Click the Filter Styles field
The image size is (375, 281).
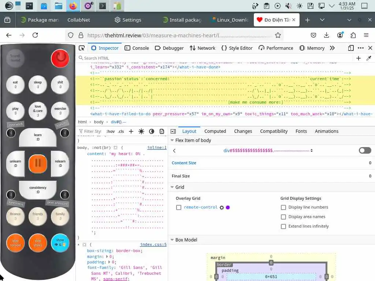(90, 131)
